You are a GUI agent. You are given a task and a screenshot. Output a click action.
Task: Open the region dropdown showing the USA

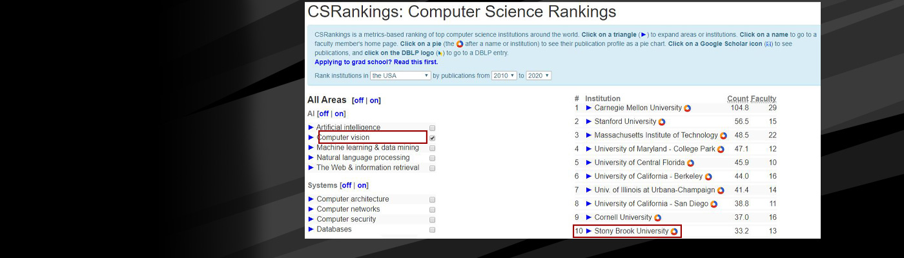coord(400,75)
